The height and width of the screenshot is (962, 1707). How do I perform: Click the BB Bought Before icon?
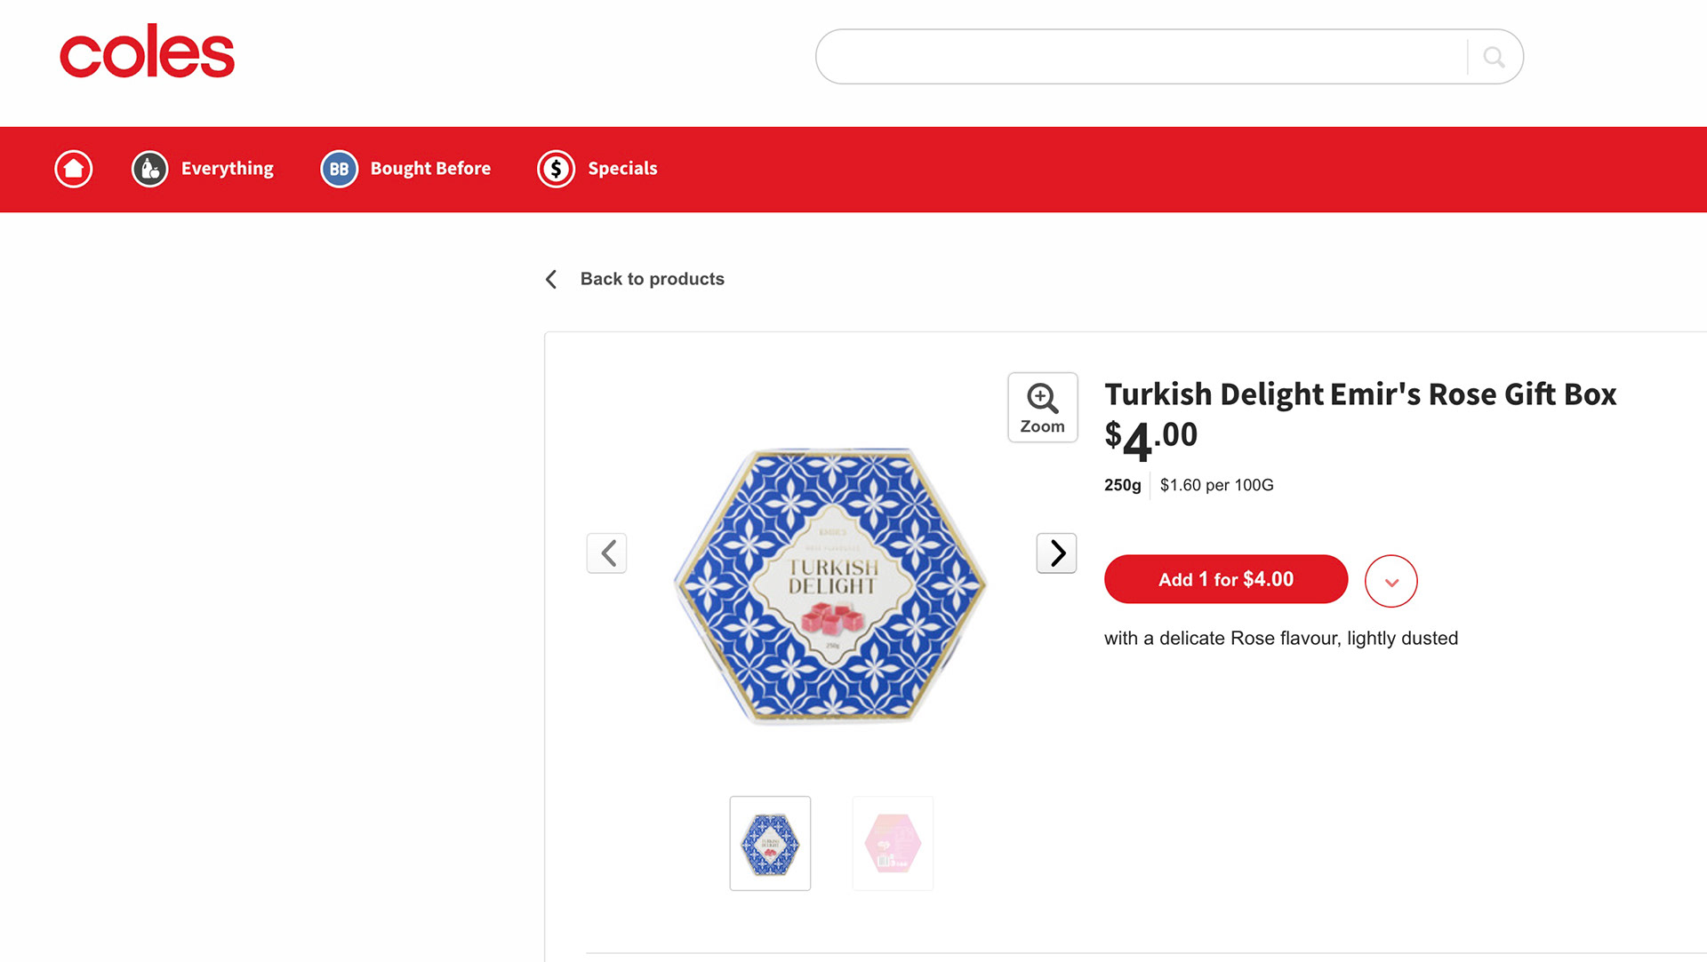coord(339,169)
